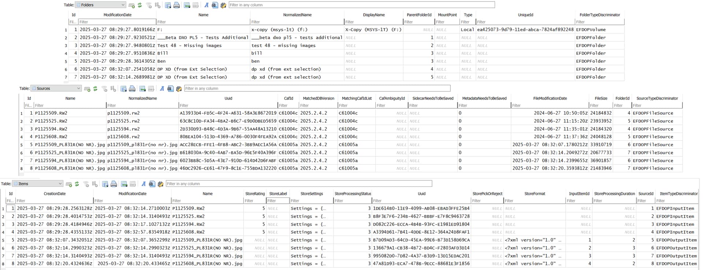Click the DisplayName filter field in Folders

pos(373,22)
